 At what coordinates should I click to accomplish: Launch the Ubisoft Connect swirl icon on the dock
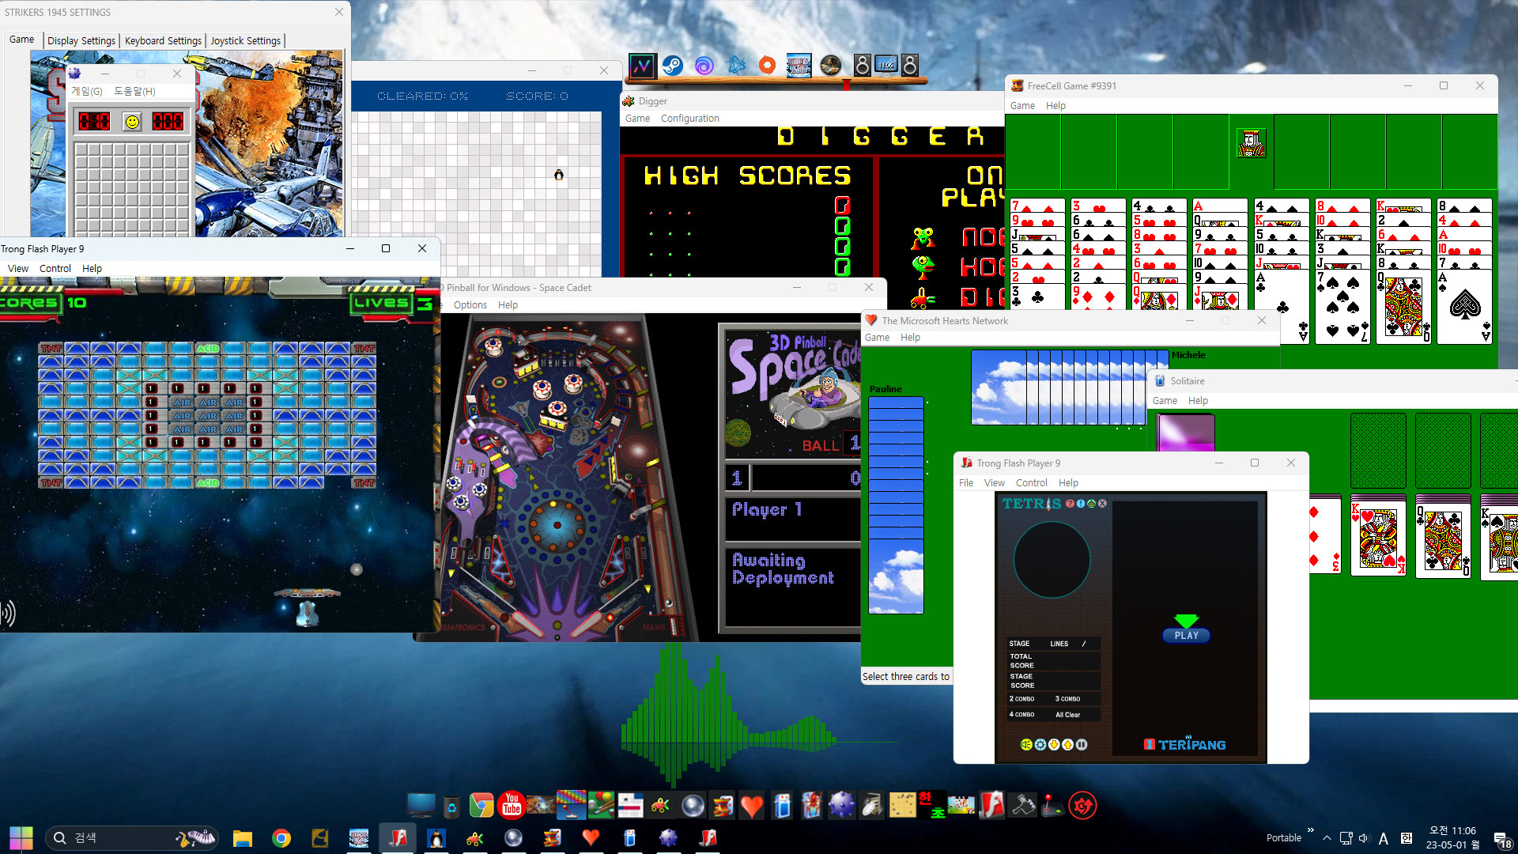coord(704,66)
